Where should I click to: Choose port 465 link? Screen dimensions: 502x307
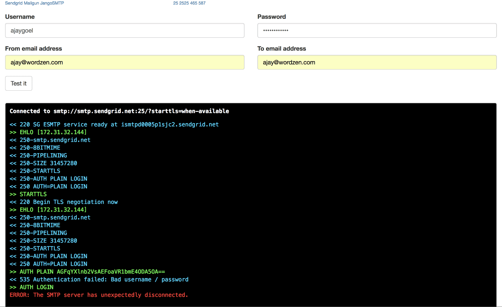click(193, 3)
